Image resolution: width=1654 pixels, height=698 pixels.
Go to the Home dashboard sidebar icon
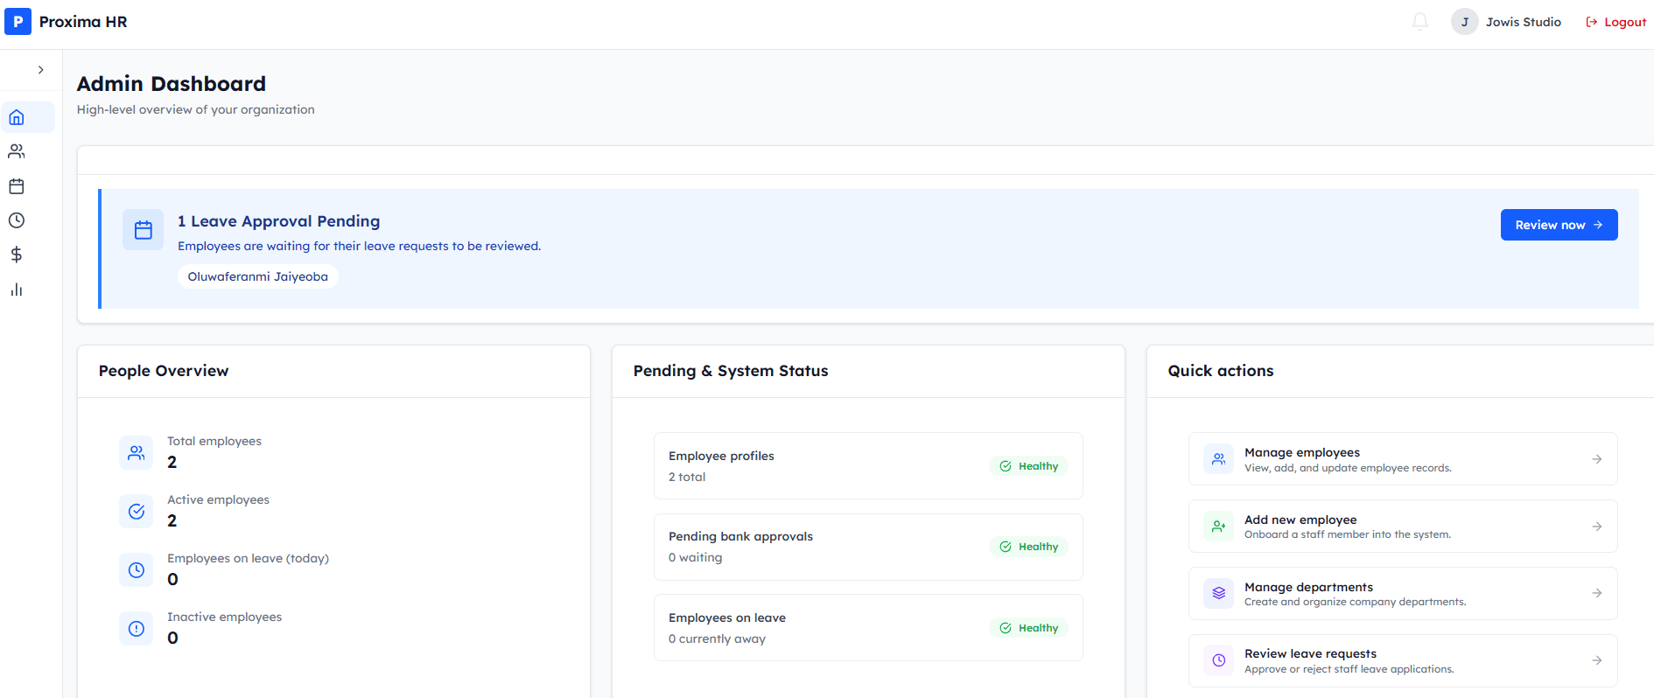pyautogui.click(x=17, y=117)
